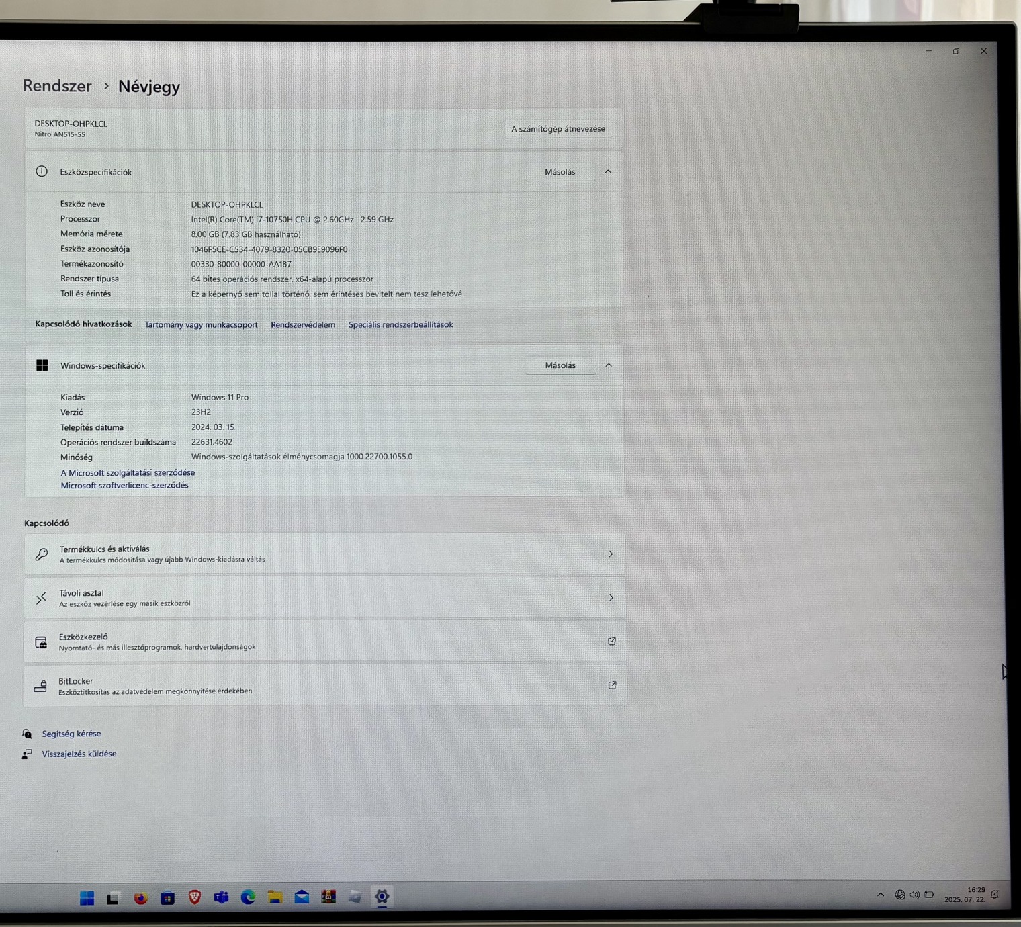1021x927 pixels.
Task: Select the 8,00 GB memory value
Action: (x=246, y=234)
